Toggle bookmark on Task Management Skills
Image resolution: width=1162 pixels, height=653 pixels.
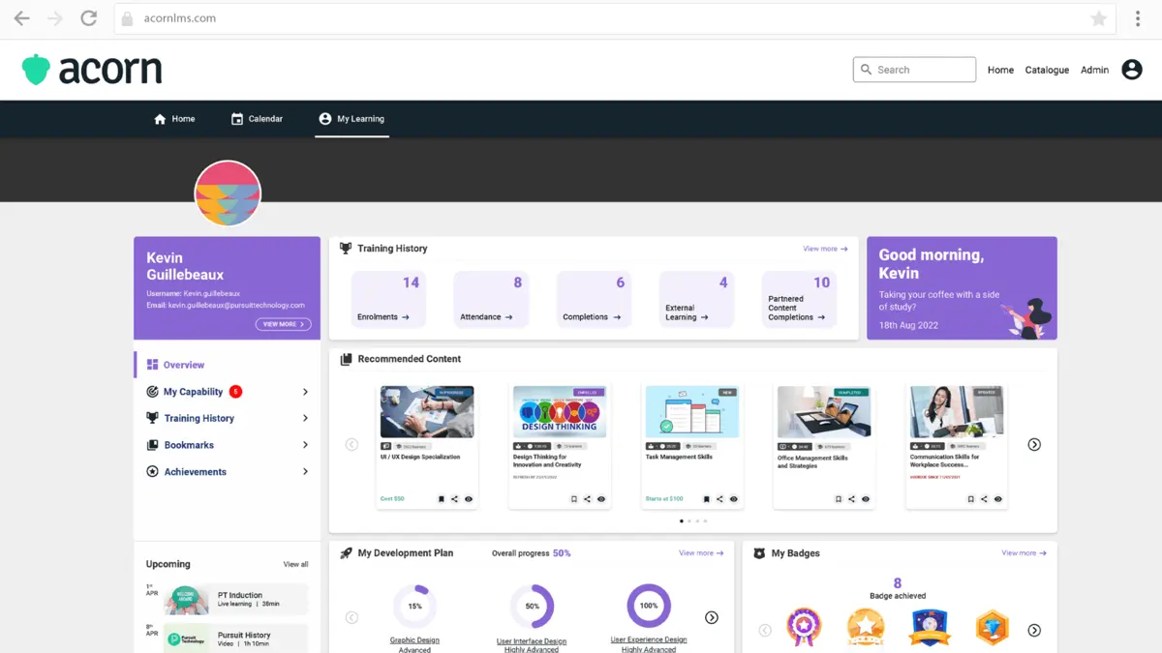click(707, 499)
